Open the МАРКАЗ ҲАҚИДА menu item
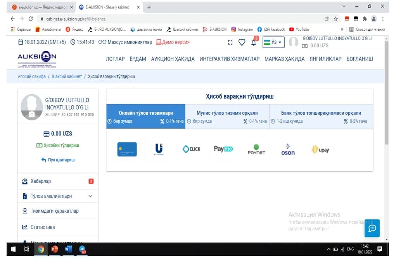The image size is (394, 274). point(284,59)
